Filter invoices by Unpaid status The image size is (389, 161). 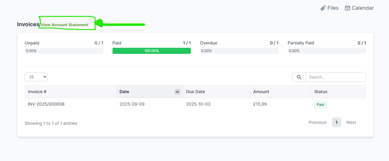(x=32, y=43)
